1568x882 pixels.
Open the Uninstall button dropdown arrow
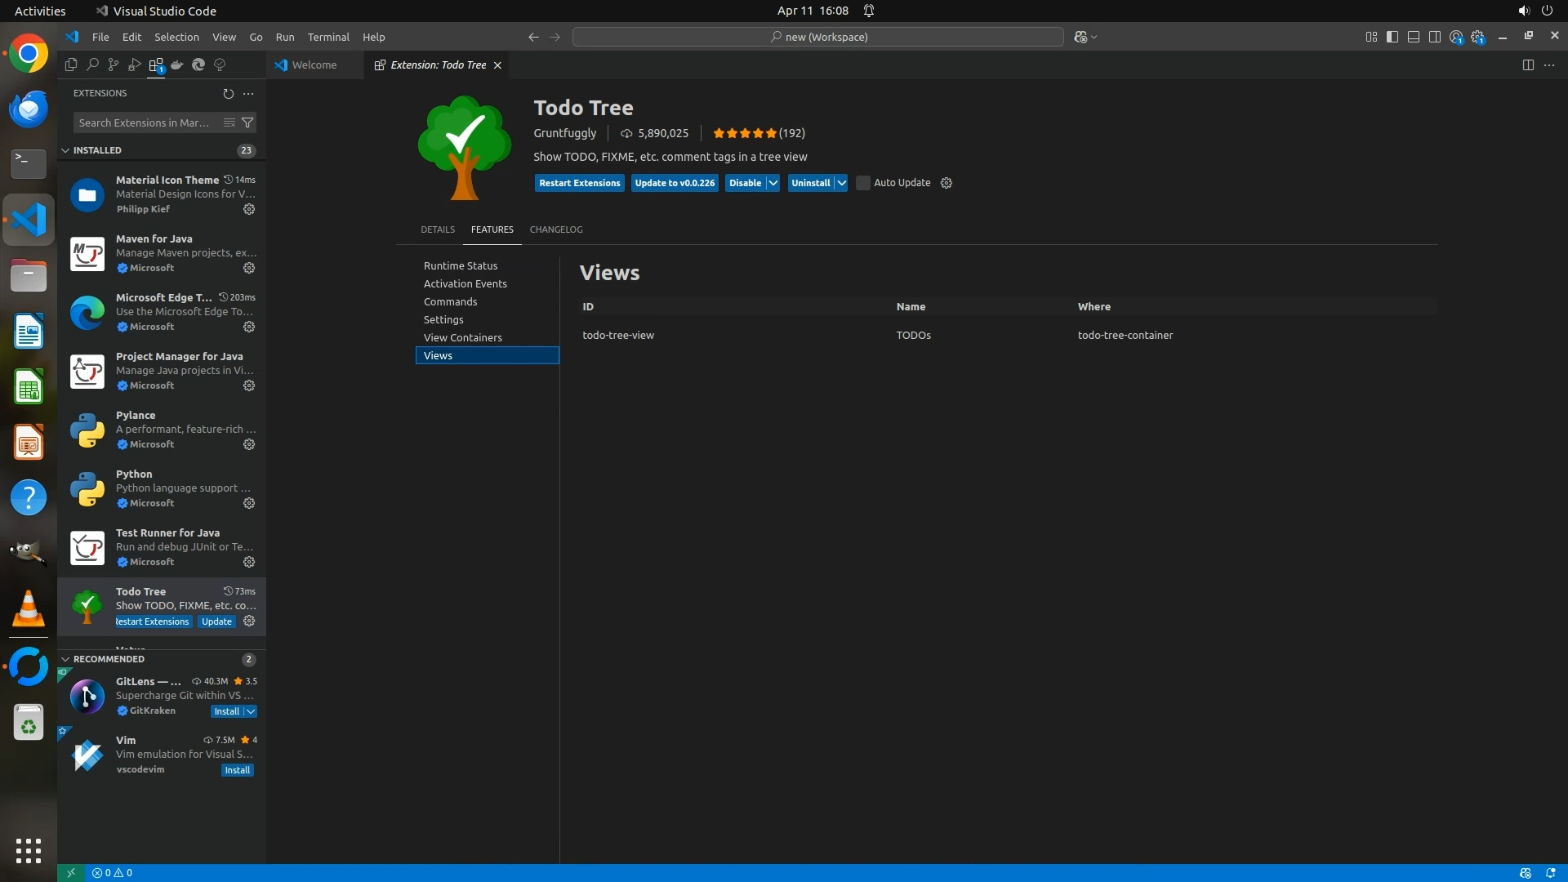pyautogui.click(x=841, y=183)
